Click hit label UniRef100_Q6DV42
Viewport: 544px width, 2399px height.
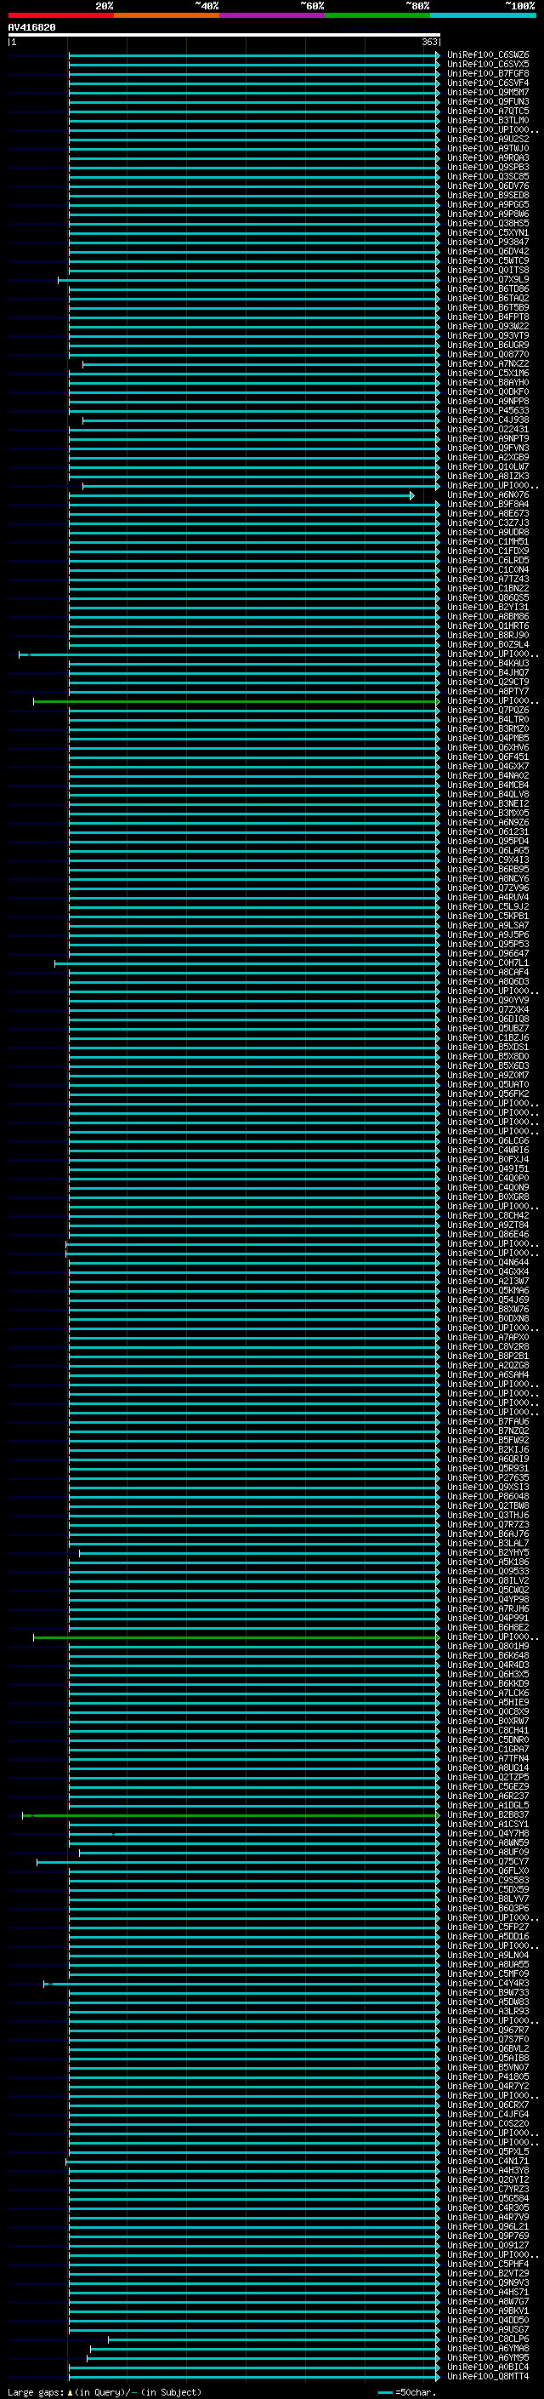tap(488, 251)
